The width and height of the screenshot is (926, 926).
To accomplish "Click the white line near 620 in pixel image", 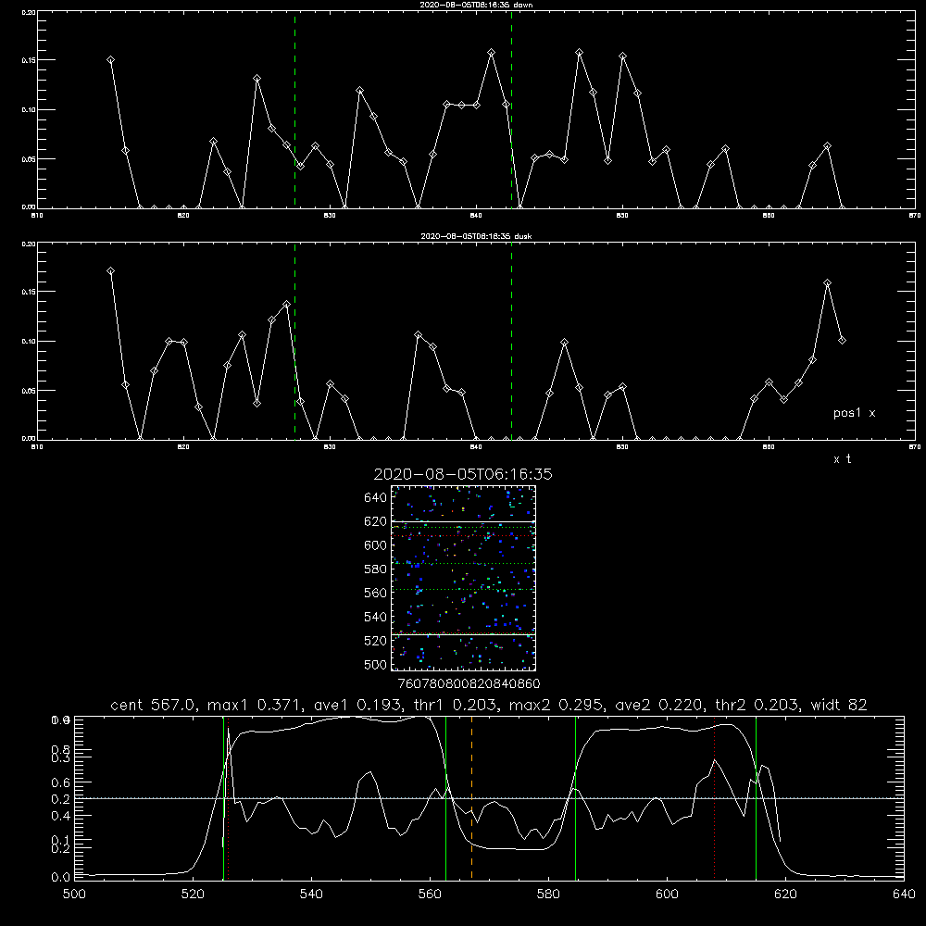I will pyautogui.click(x=463, y=521).
